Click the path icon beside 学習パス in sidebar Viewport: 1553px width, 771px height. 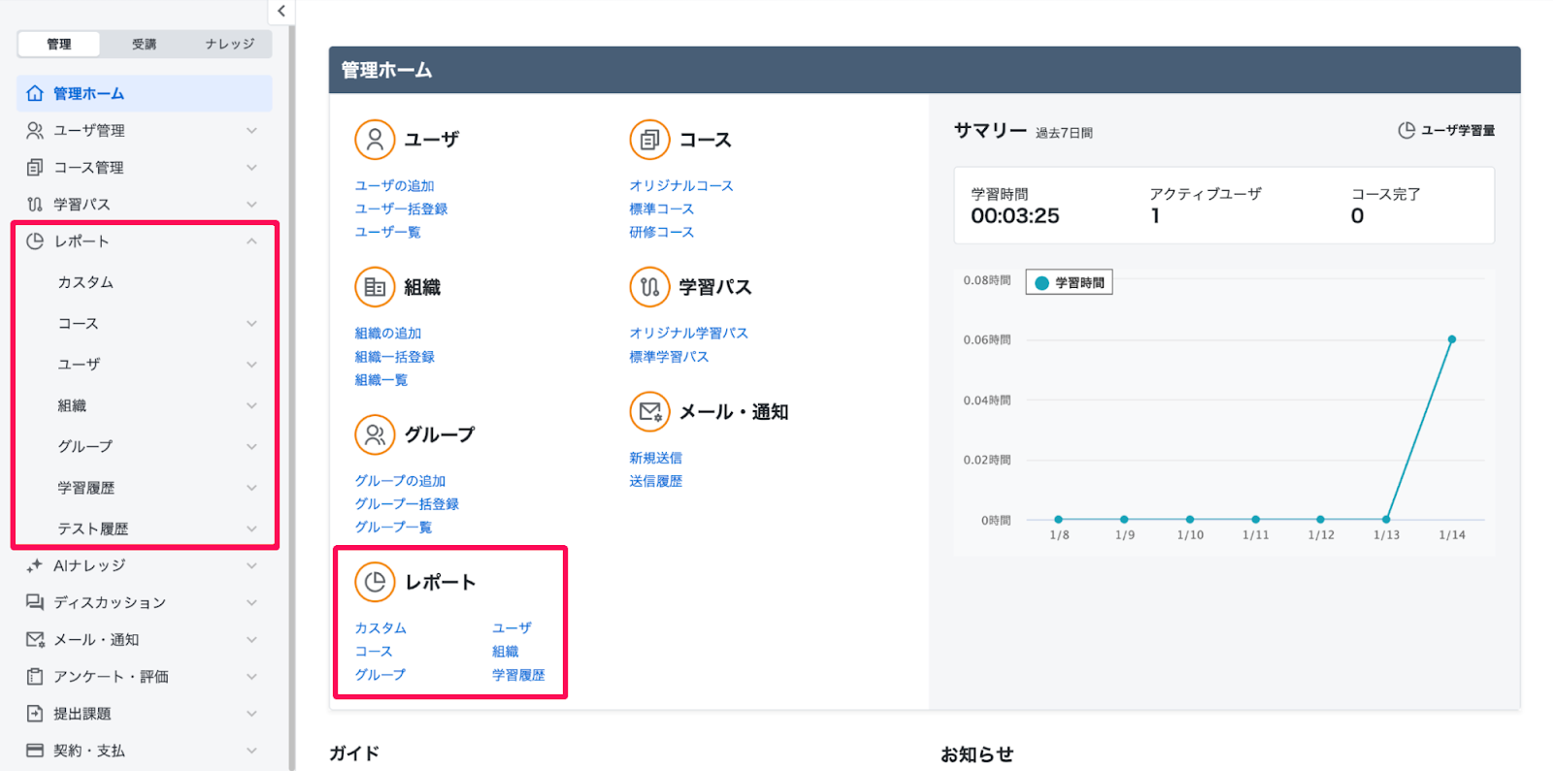click(x=35, y=204)
